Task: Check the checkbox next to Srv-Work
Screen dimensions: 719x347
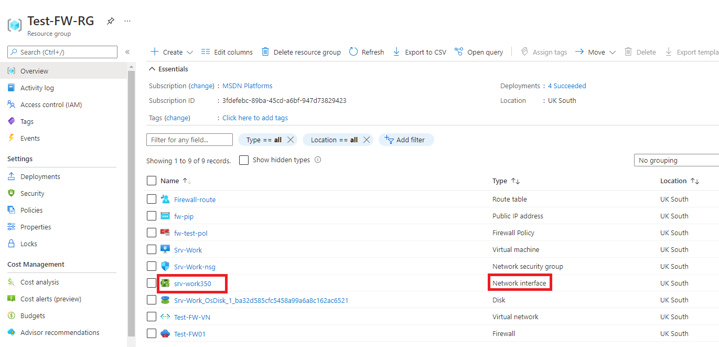Action: pyautogui.click(x=152, y=249)
